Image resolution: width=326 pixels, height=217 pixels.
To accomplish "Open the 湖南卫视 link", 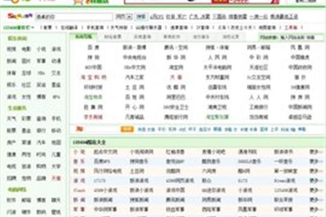I will 217,107.
